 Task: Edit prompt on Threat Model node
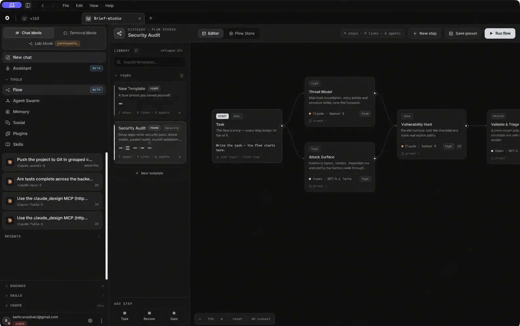[x=318, y=121]
